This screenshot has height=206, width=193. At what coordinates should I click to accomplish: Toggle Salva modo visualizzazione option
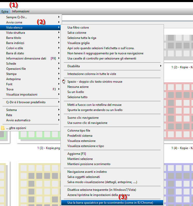(x=112, y=182)
